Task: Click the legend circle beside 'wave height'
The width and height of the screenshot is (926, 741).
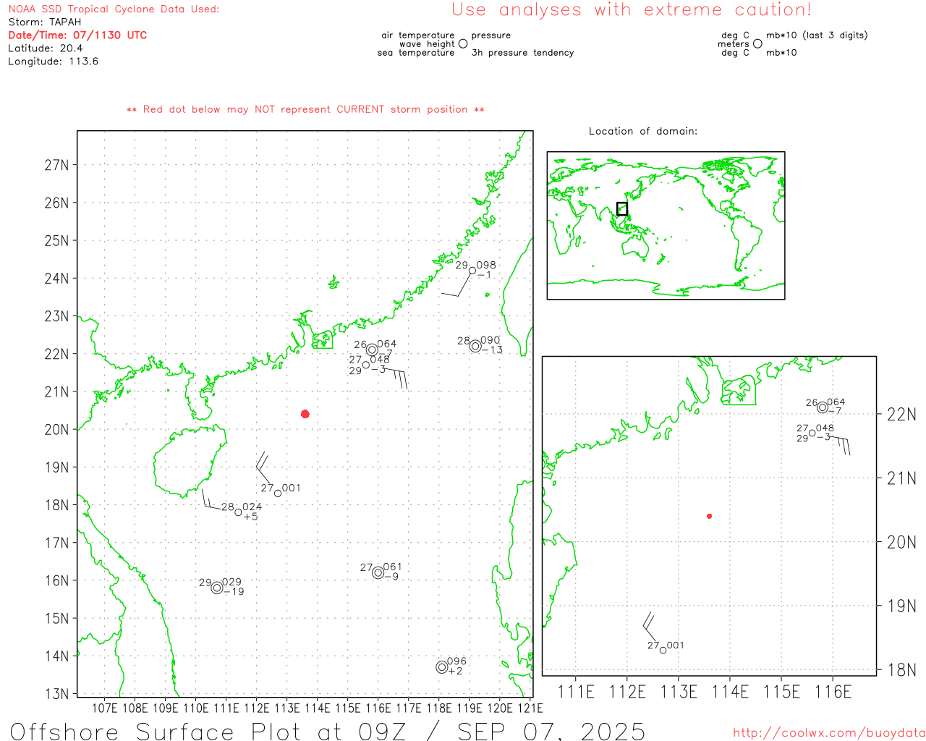Action: pos(463,43)
